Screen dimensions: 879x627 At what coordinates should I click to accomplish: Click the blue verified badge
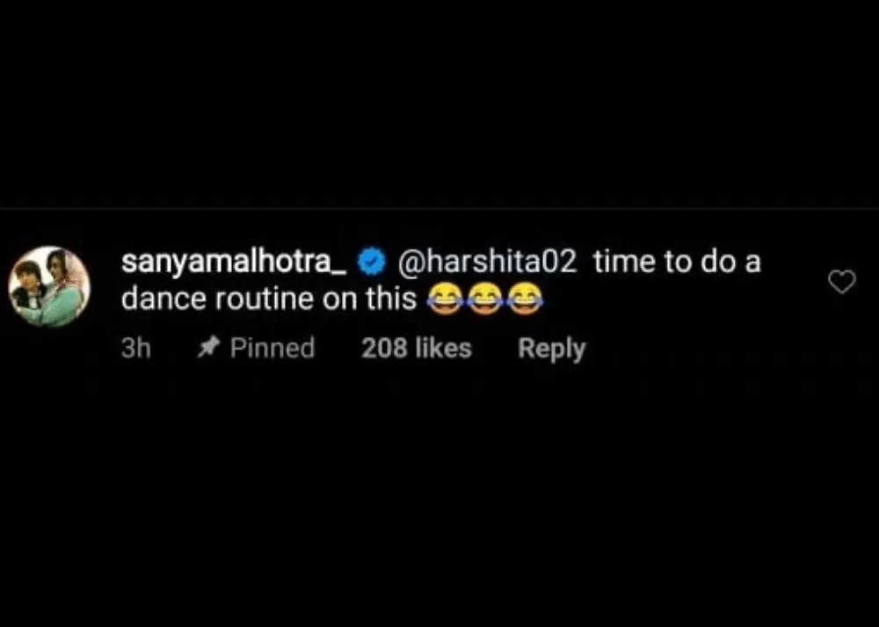click(371, 263)
